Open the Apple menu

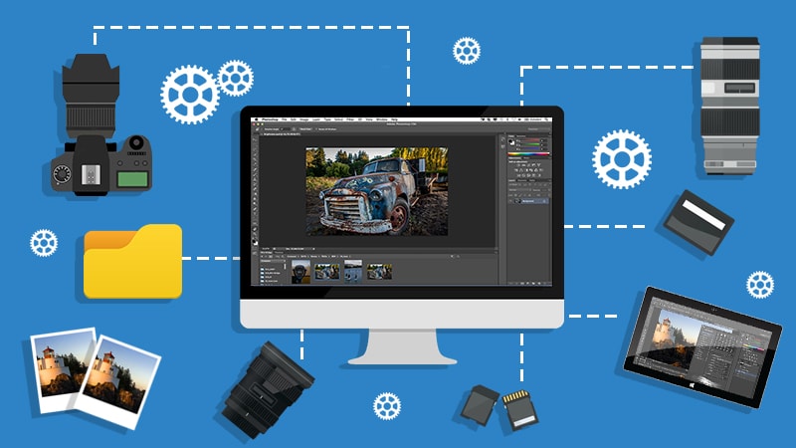[x=256, y=119]
